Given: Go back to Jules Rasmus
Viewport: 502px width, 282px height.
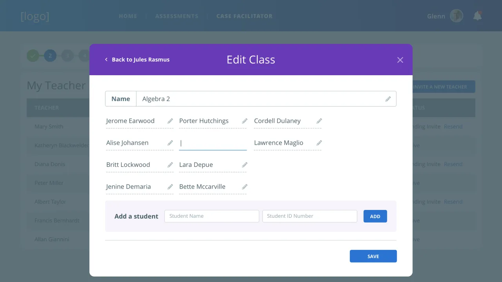Looking at the screenshot, I should (137, 60).
